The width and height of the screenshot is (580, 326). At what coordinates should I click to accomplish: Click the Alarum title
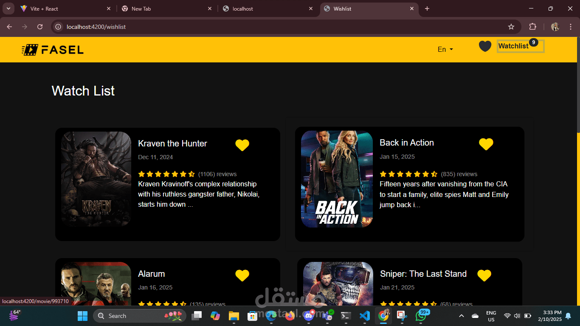coord(151,274)
